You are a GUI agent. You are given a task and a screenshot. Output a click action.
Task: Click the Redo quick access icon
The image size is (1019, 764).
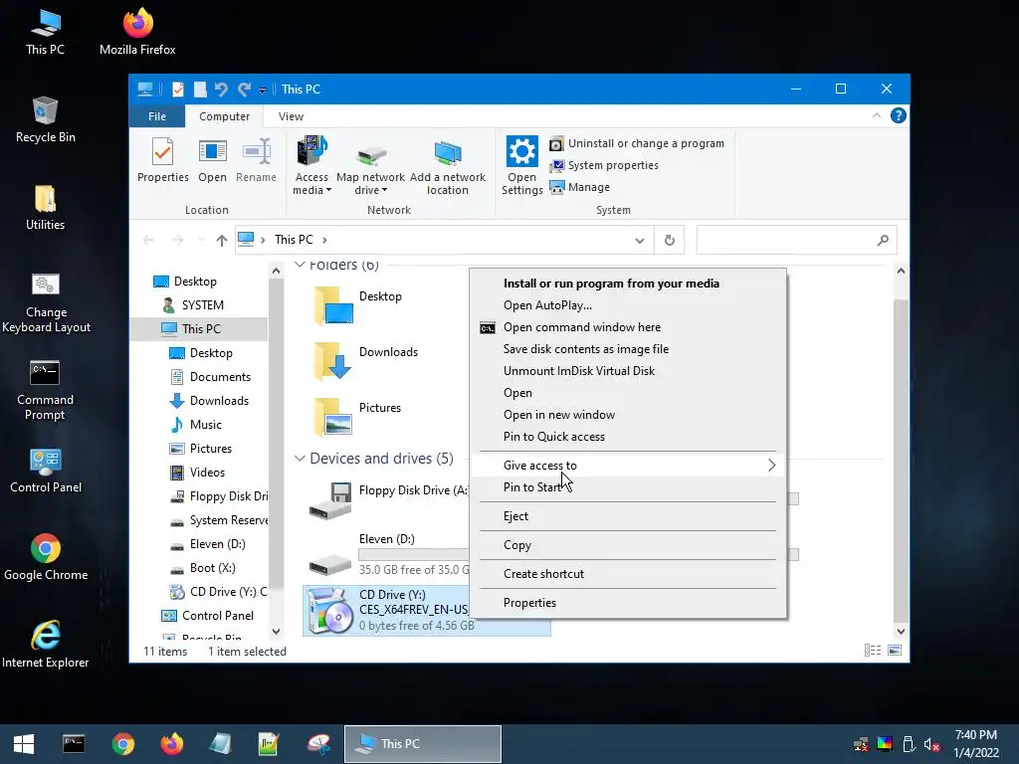244,89
